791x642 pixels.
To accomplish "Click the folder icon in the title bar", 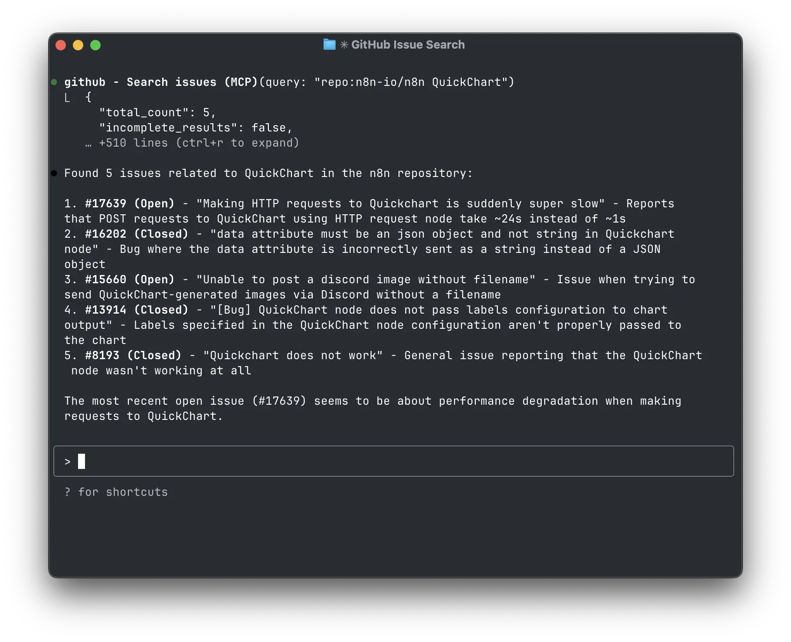I will pos(329,44).
